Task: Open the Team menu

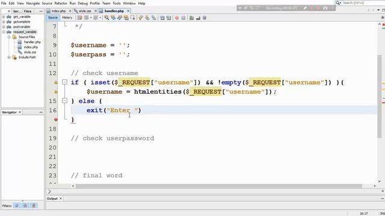Action: (x=106, y=3)
